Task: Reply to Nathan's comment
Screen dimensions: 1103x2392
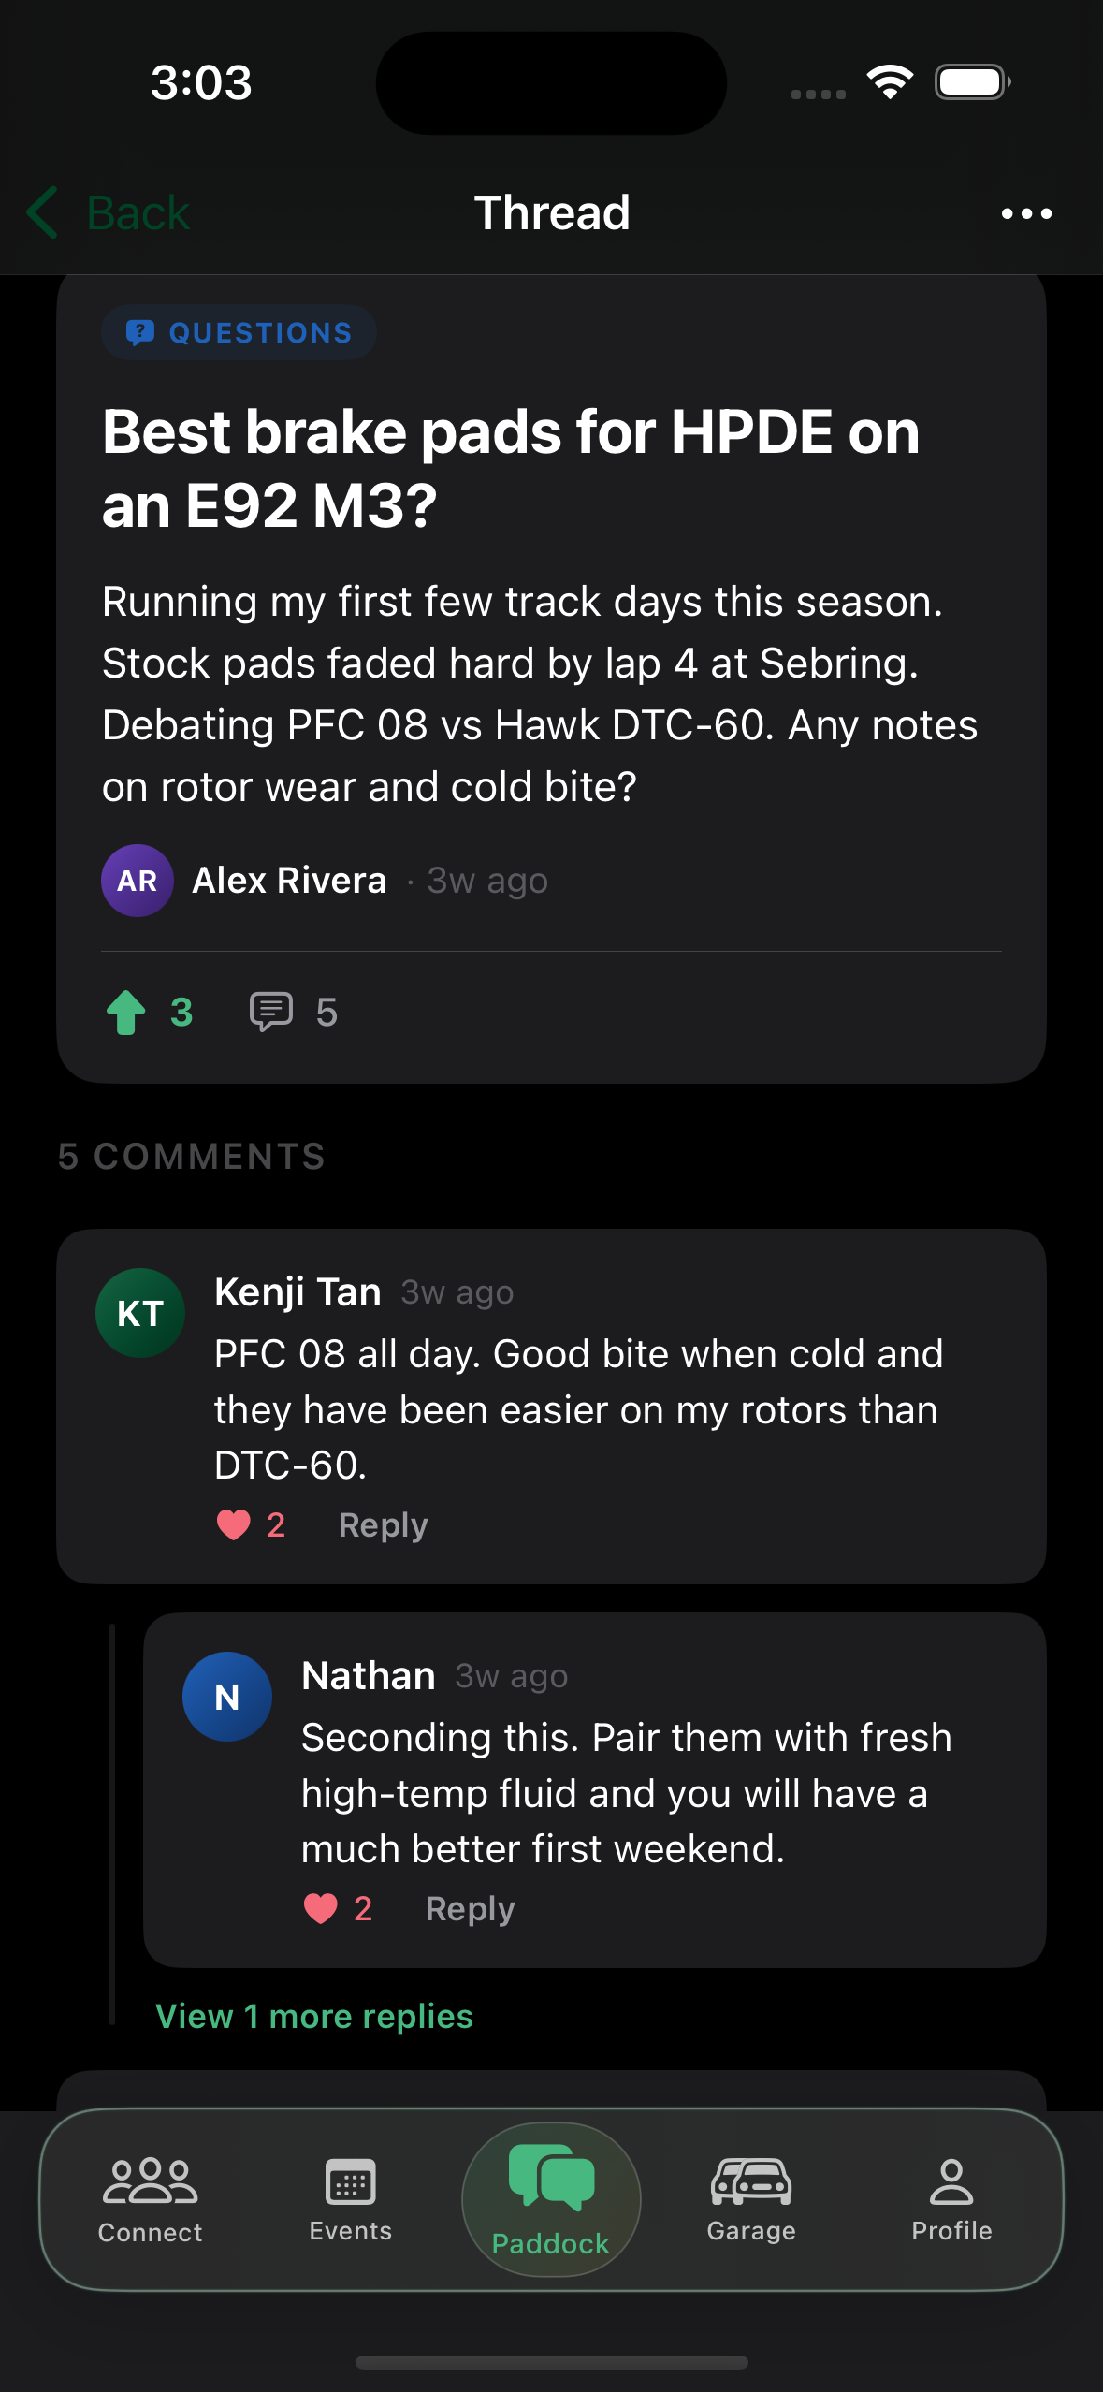Action: pyautogui.click(x=471, y=1909)
